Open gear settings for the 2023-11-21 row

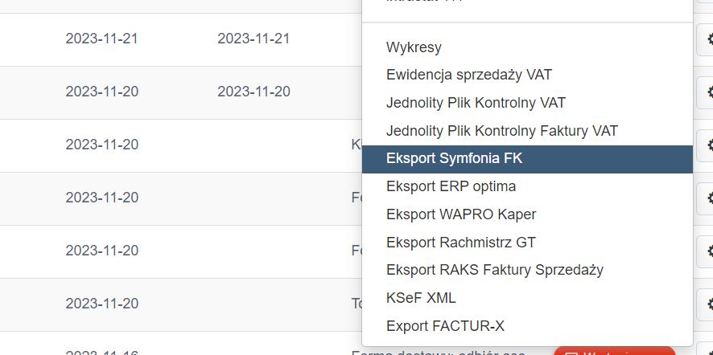(x=709, y=39)
